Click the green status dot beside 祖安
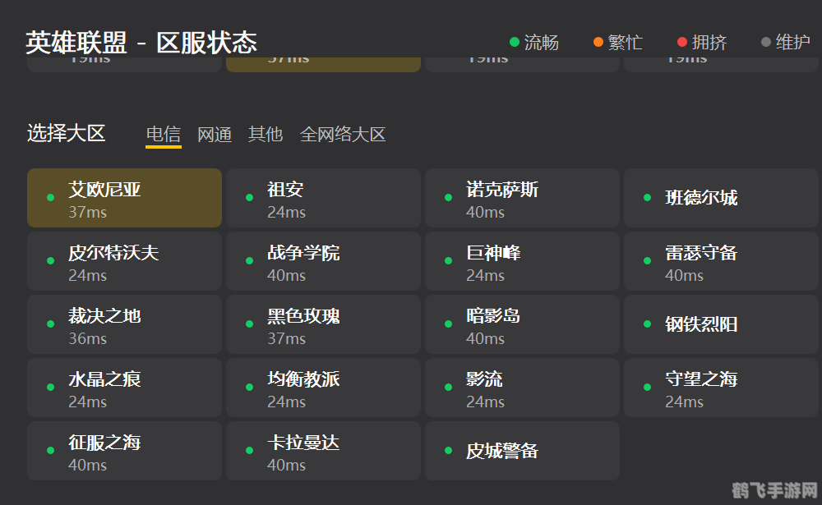Screen dimensions: 822x505 coord(249,197)
